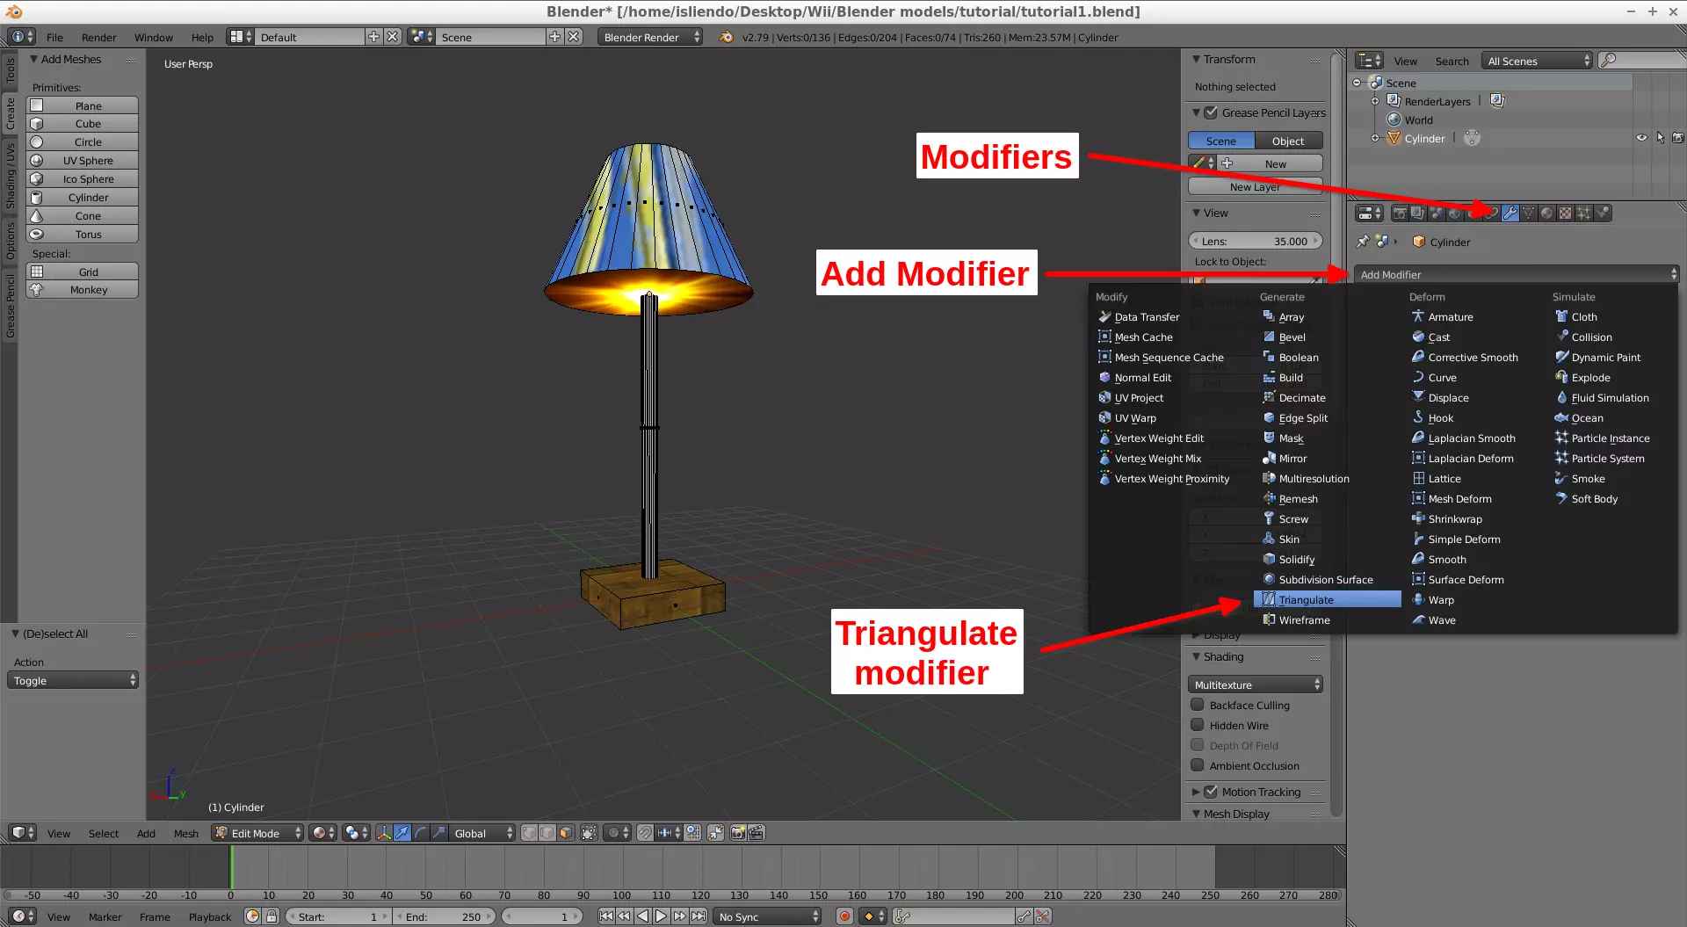Enable the Backface Culling checkbox
The width and height of the screenshot is (1687, 927).
(1197, 705)
